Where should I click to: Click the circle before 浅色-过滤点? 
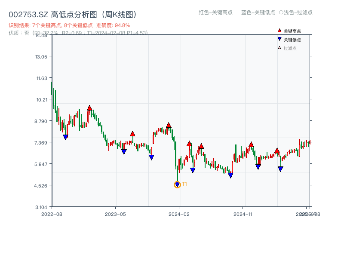281,12
